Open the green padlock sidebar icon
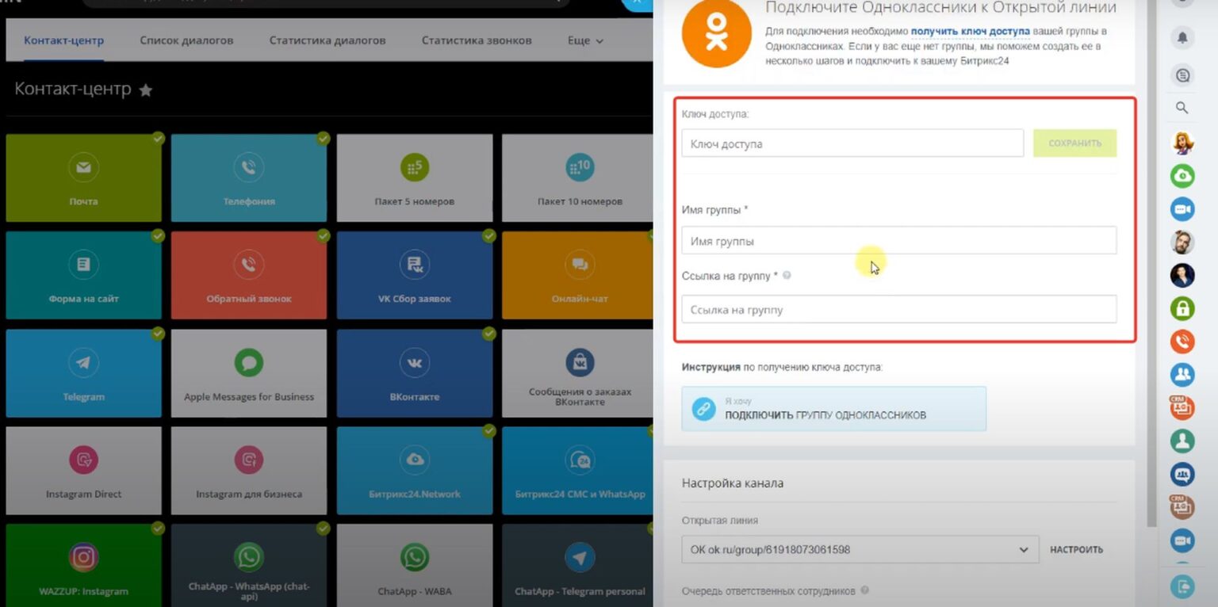 [x=1182, y=308]
